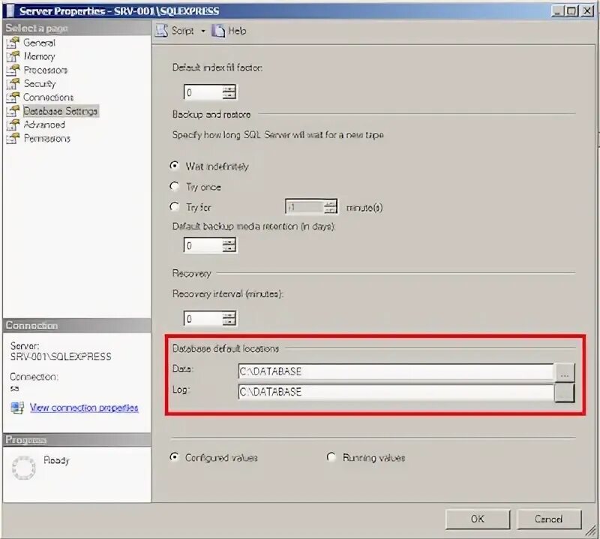
Task: Go to the Memory page
Action: pos(40,56)
